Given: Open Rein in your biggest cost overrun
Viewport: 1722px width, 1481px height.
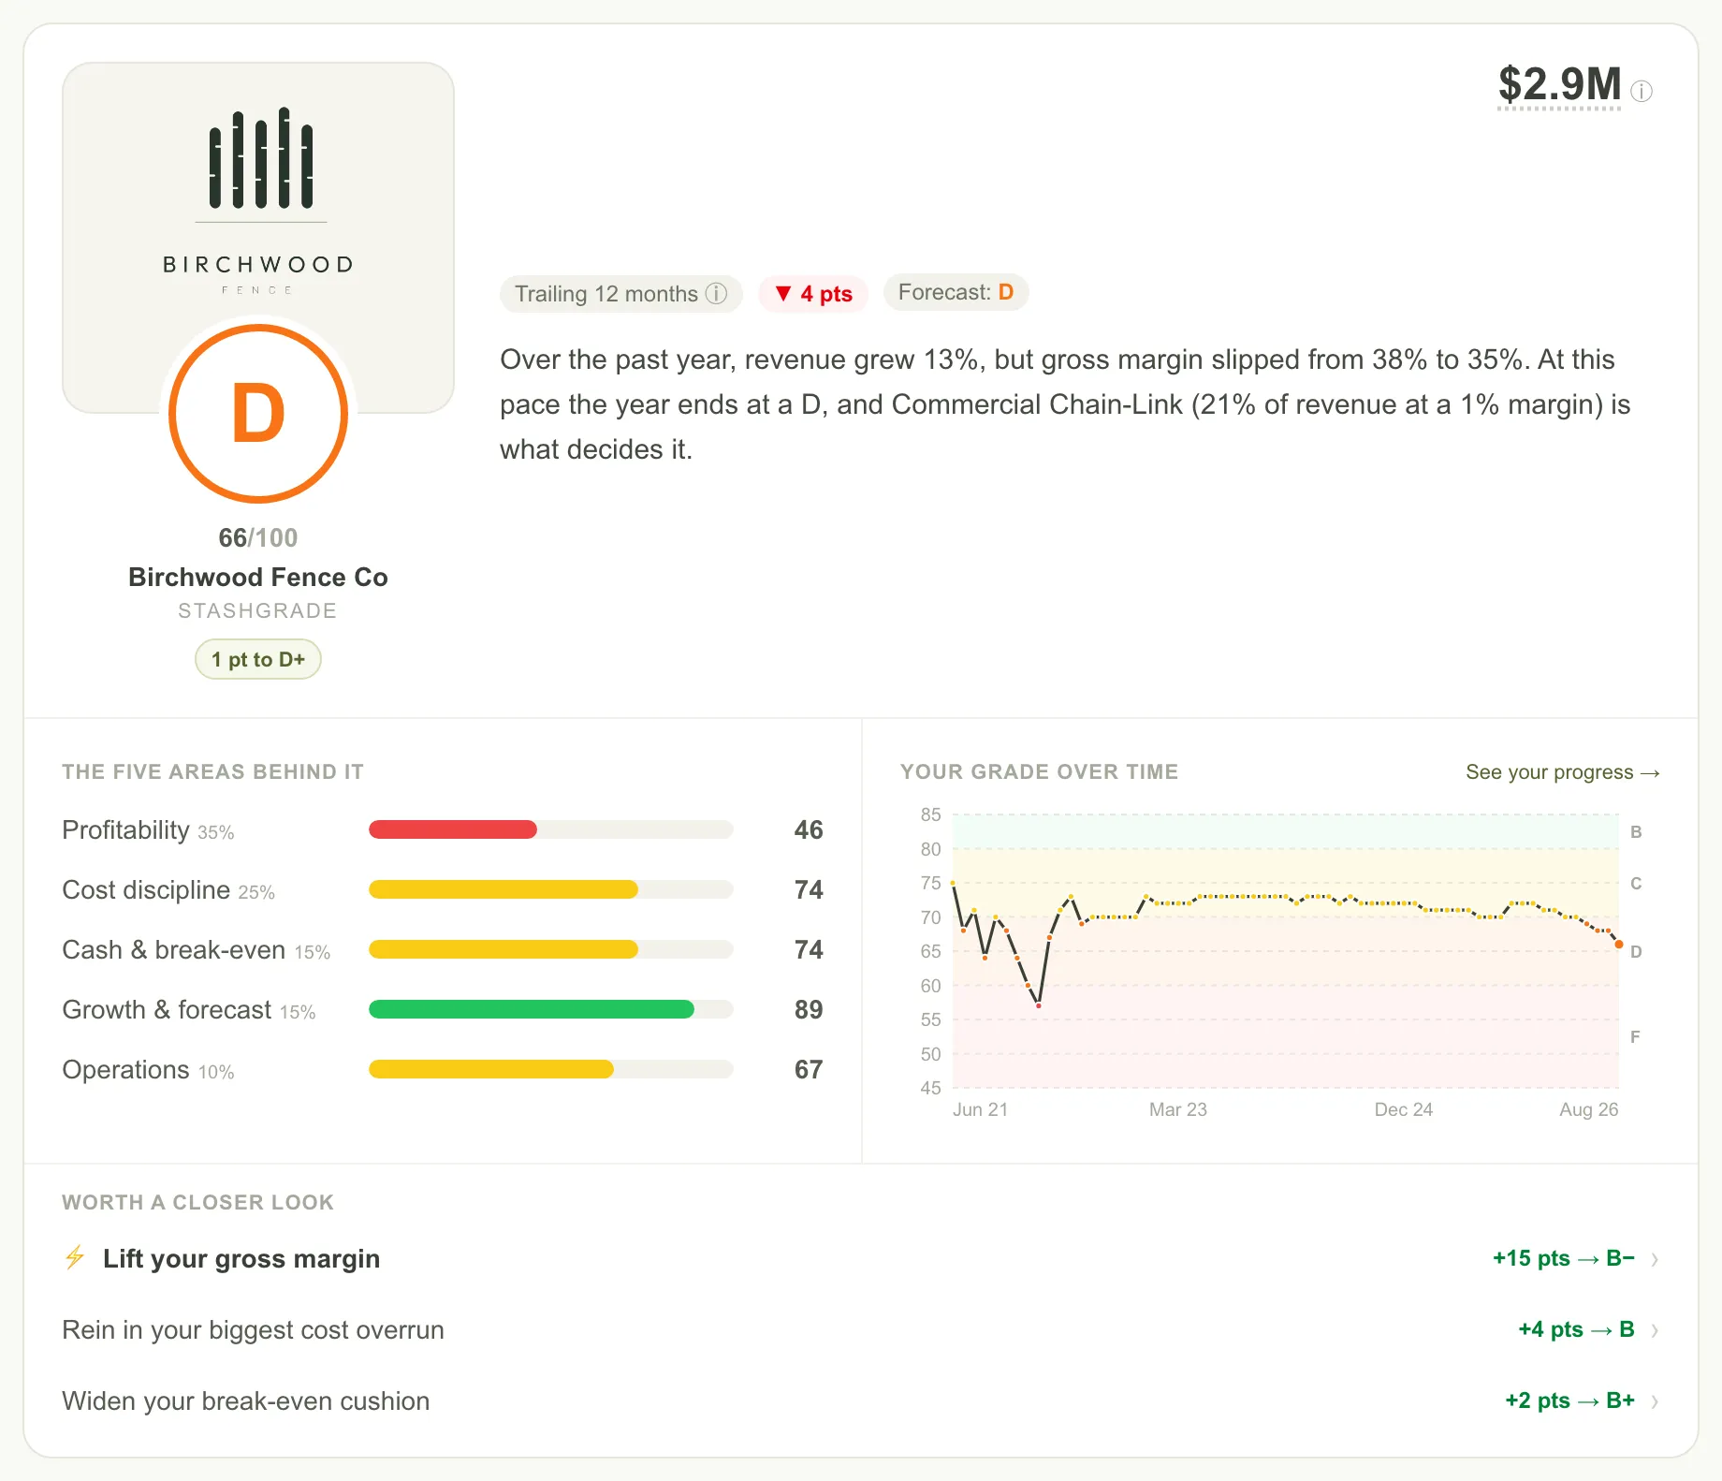Looking at the screenshot, I should click(861, 1330).
